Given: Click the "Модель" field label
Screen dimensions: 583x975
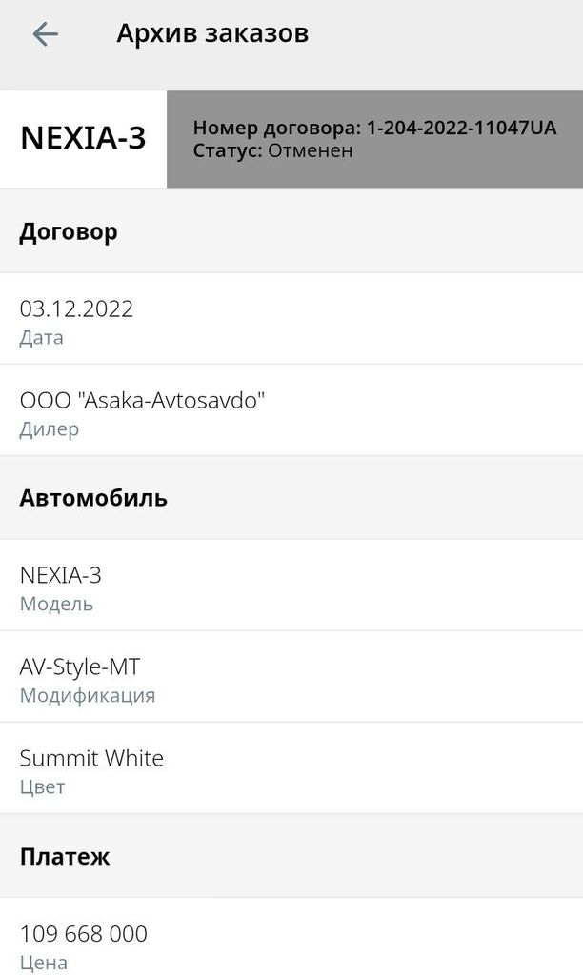Looking at the screenshot, I should pyautogui.click(x=56, y=604).
